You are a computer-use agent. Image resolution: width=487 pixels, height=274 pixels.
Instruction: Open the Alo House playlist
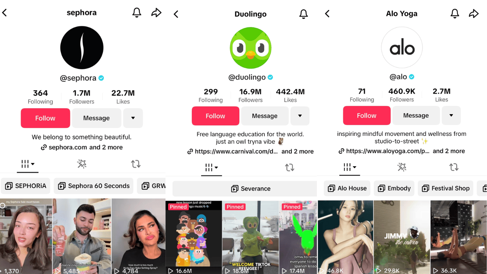point(347,188)
